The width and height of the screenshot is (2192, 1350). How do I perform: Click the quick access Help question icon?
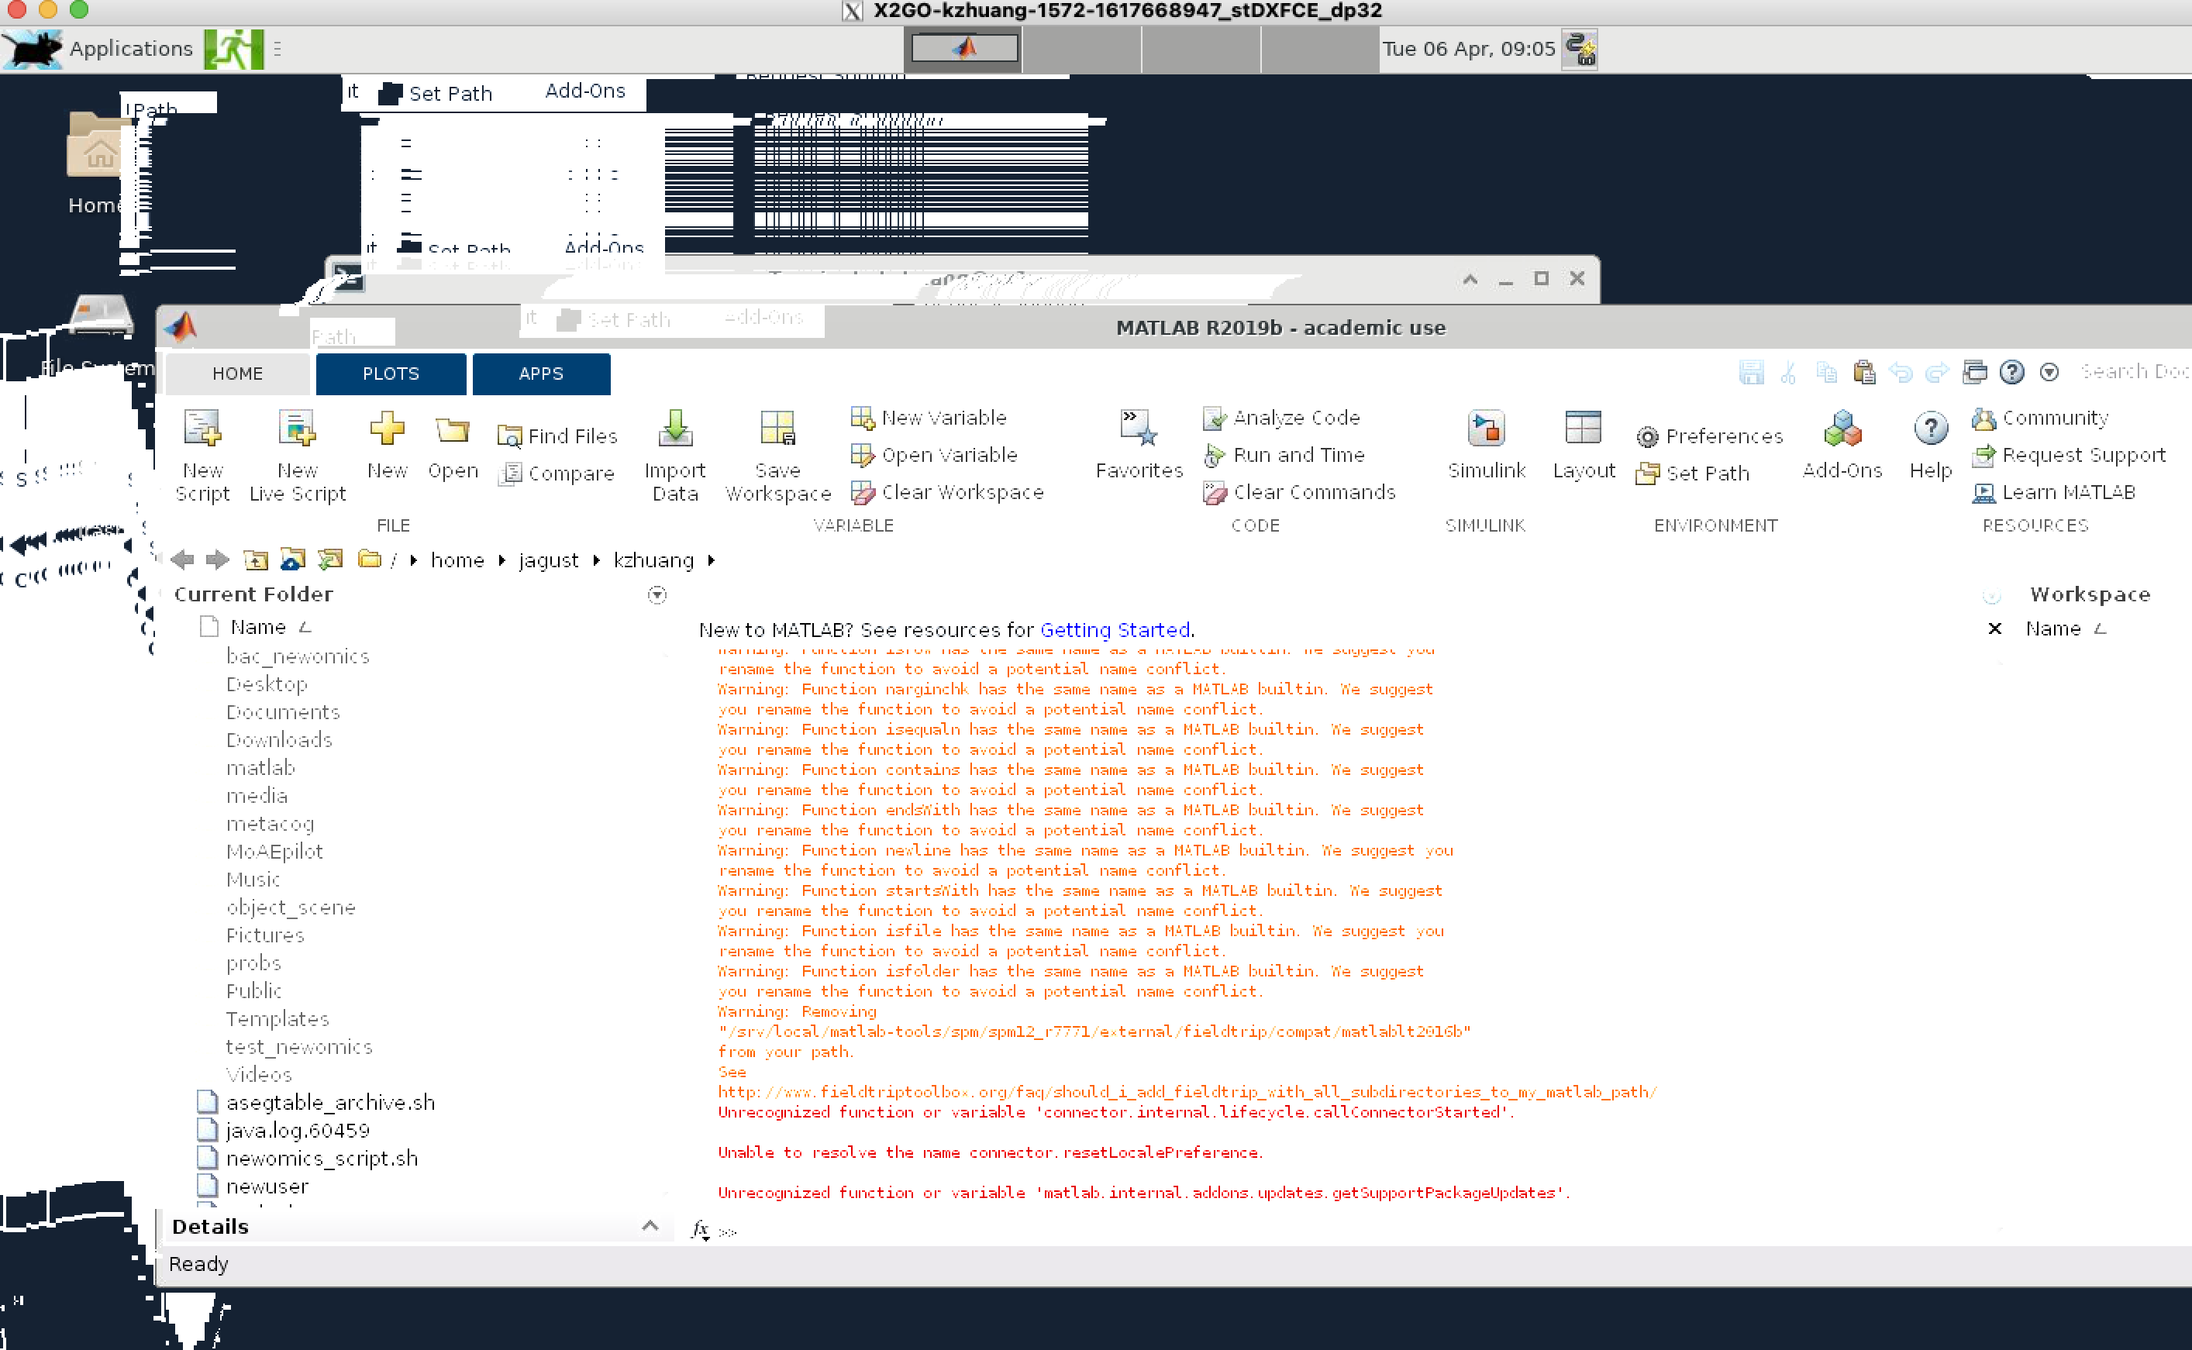point(2011,371)
